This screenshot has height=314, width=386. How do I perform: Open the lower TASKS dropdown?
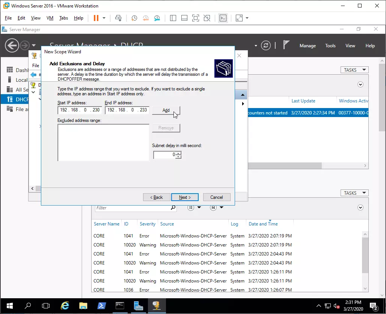click(354, 193)
